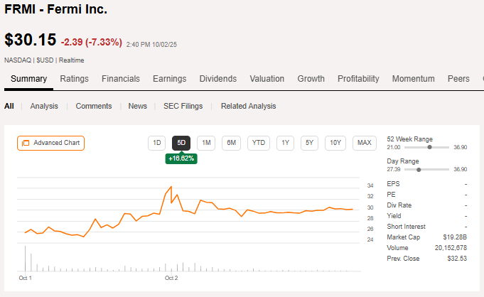The height and width of the screenshot is (297, 484).
Task: Open the Ratings tab
Action: point(74,79)
